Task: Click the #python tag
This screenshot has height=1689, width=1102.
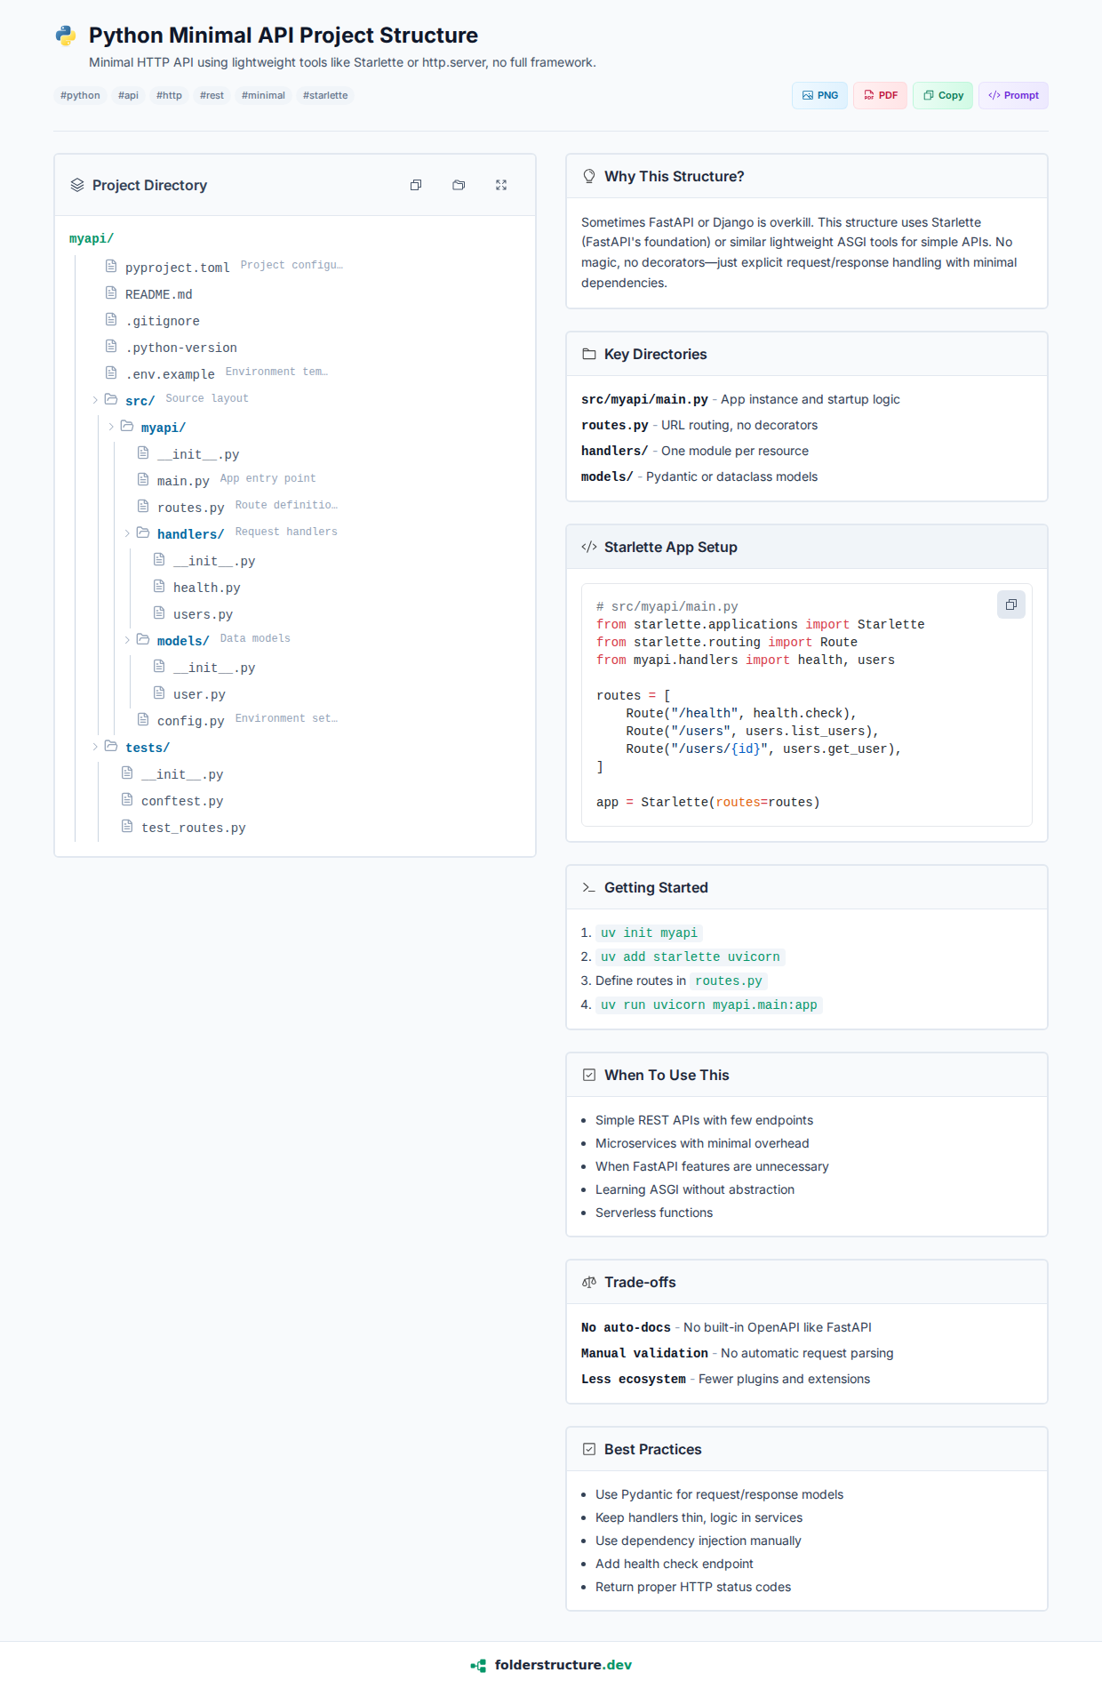Action: [x=80, y=96]
